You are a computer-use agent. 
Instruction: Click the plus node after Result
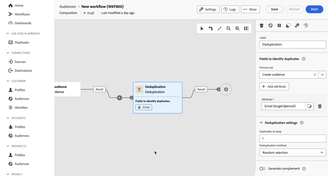[x=226, y=90]
